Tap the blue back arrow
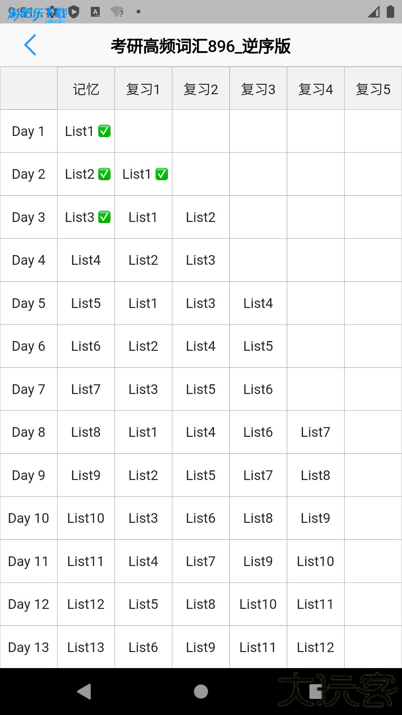The height and width of the screenshot is (715, 402). pyautogui.click(x=30, y=45)
